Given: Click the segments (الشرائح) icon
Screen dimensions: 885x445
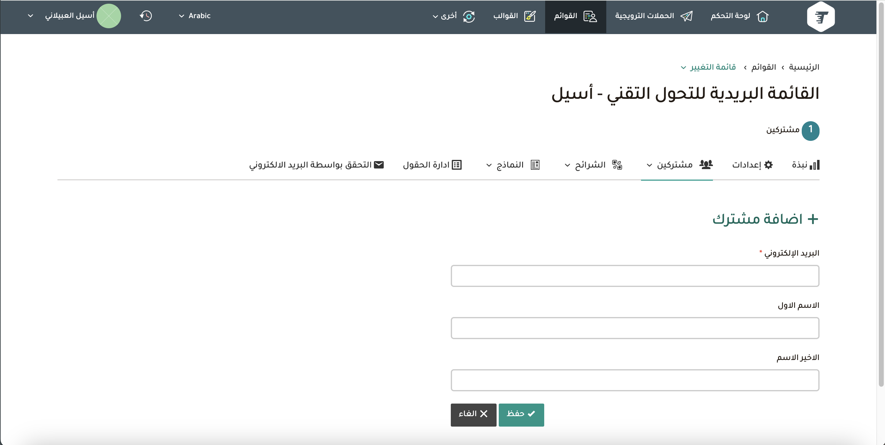Looking at the screenshot, I should 617,165.
